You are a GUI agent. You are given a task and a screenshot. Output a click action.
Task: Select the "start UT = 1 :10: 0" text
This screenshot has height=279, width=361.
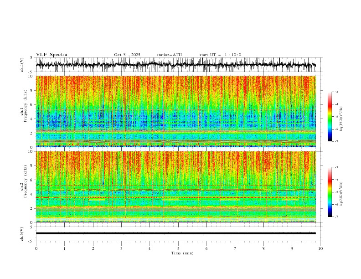pyautogui.click(x=220, y=55)
